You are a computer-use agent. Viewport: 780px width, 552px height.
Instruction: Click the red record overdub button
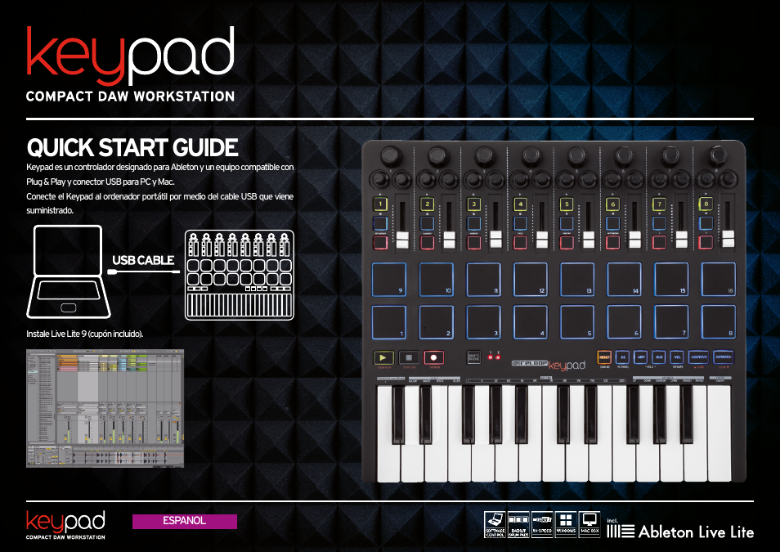point(434,357)
